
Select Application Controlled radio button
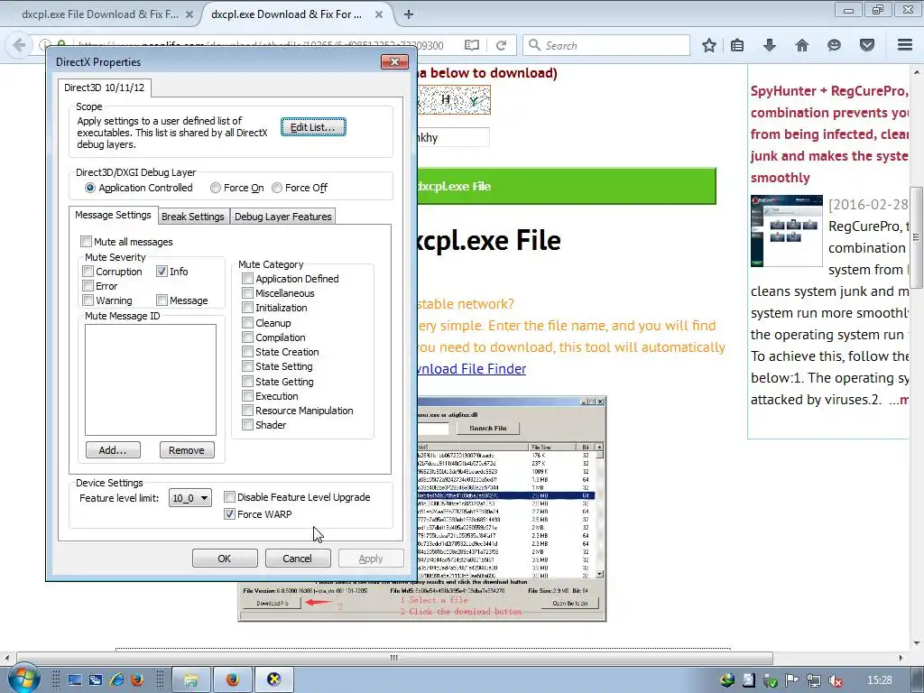(x=90, y=188)
